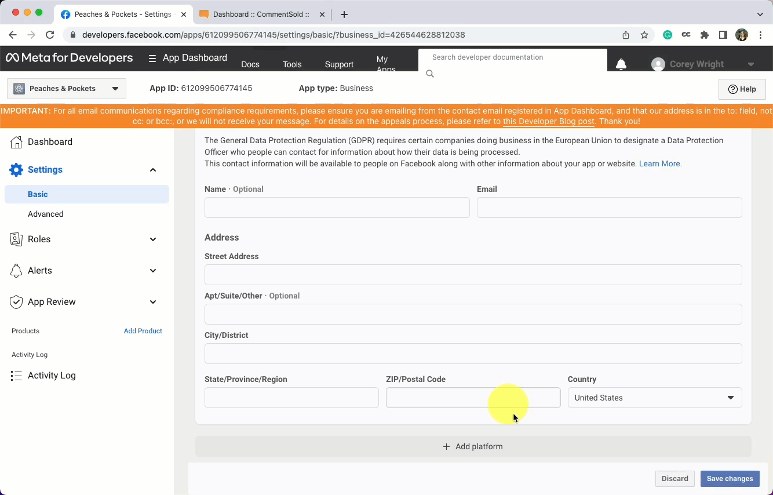Image resolution: width=773 pixels, height=495 pixels.
Task: Open the Docs menu item
Action: click(x=250, y=64)
